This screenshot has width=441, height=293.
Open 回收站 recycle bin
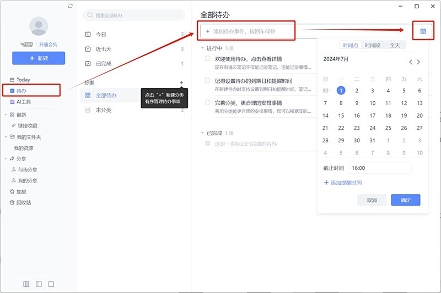[20, 202]
